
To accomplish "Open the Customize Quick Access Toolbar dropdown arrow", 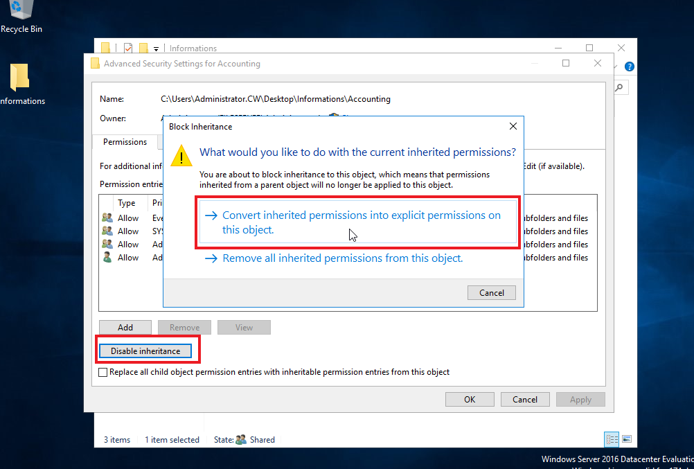I will (x=156, y=48).
